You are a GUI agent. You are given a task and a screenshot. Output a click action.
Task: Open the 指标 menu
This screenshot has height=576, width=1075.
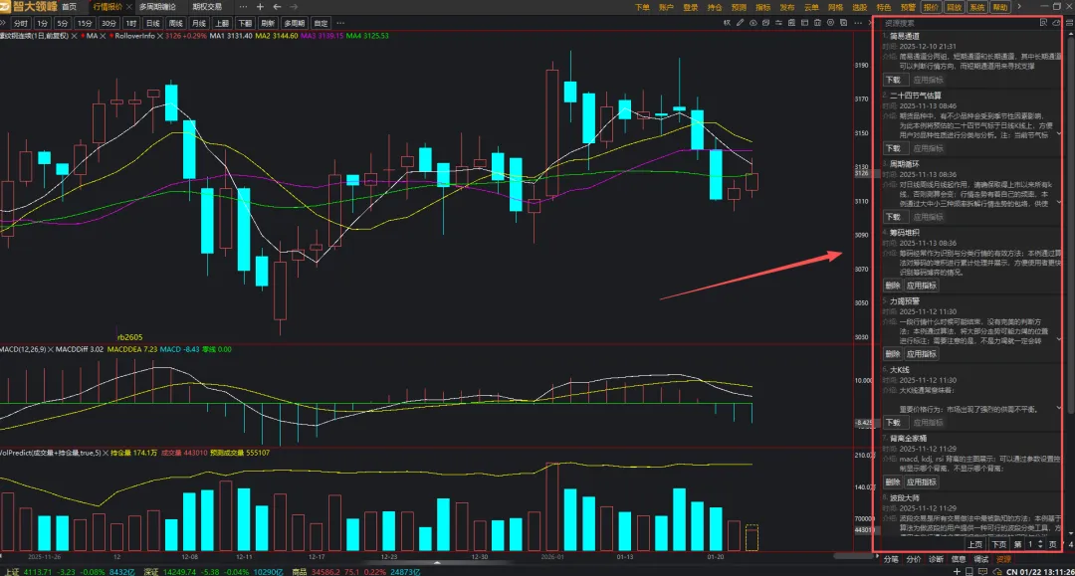763,8
